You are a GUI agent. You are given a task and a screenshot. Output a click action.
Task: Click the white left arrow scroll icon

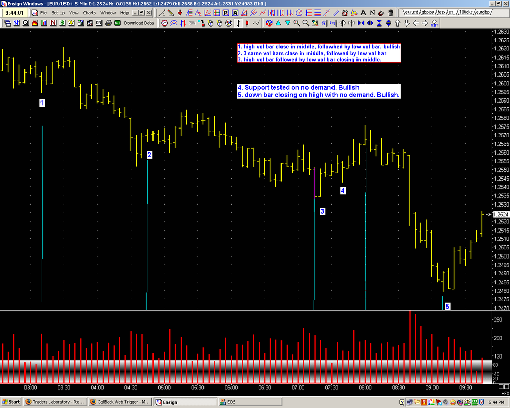coord(416,23)
